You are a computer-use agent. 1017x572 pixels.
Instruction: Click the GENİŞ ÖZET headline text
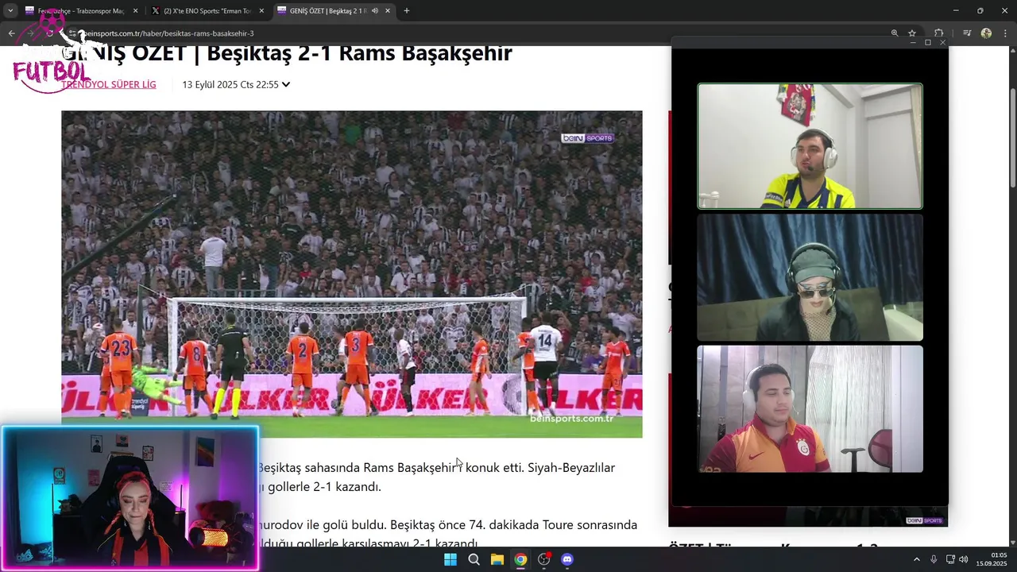(287, 53)
